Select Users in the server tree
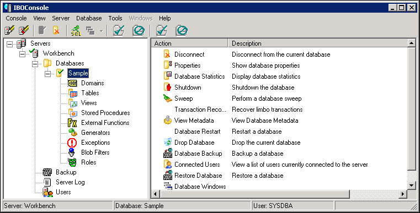 [63, 192]
